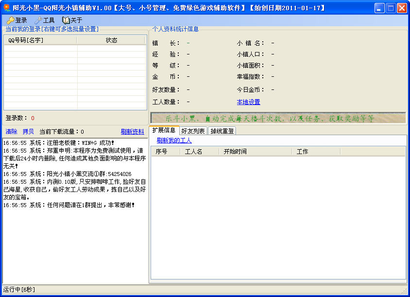Click the 好友数量 label

[166, 90]
